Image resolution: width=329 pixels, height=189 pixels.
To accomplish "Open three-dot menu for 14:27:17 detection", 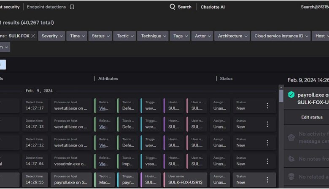I will pos(267,106).
